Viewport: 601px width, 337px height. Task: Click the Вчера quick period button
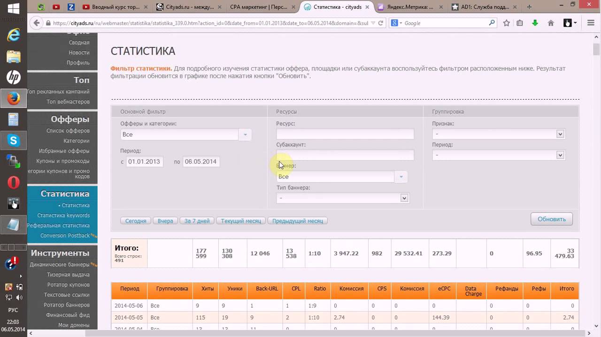(x=165, y=221)
